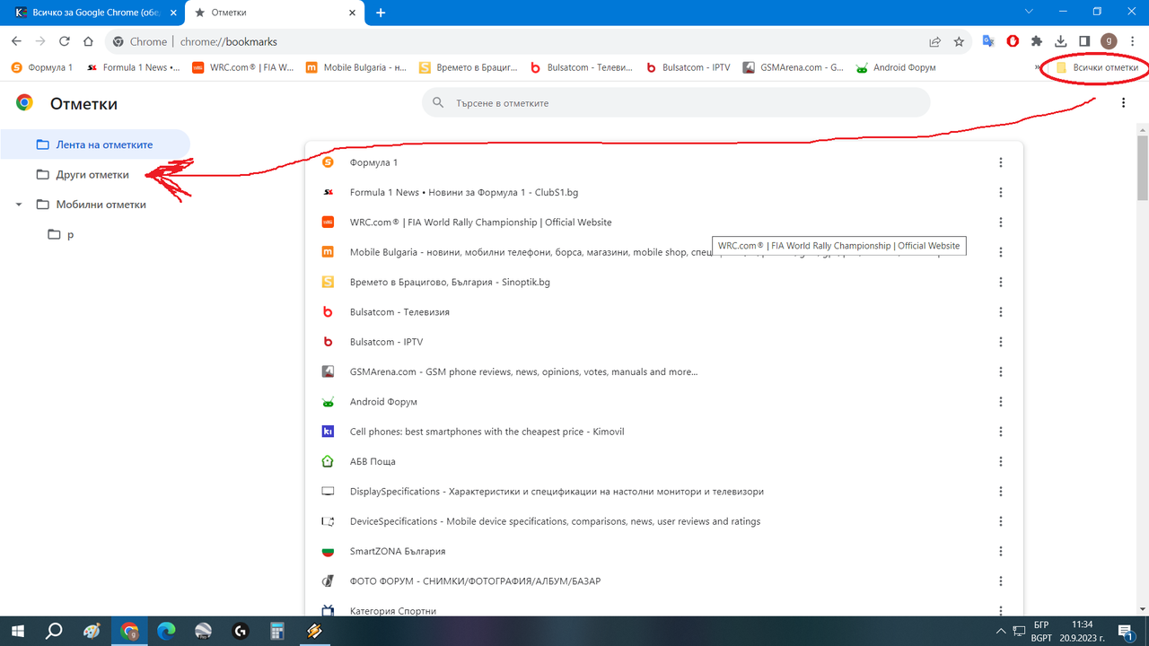Open more actions for Формула 1 bookmark
This screenshot has height=646, width=1149.
[x=1001, y=162]
